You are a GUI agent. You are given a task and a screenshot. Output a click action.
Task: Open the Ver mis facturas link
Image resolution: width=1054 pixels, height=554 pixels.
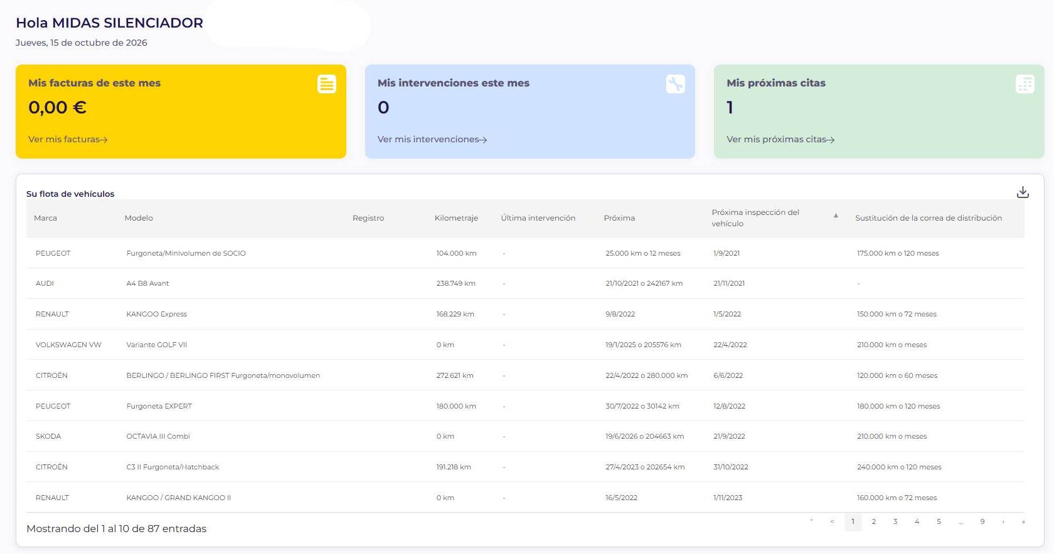click(x=68, y=139)
